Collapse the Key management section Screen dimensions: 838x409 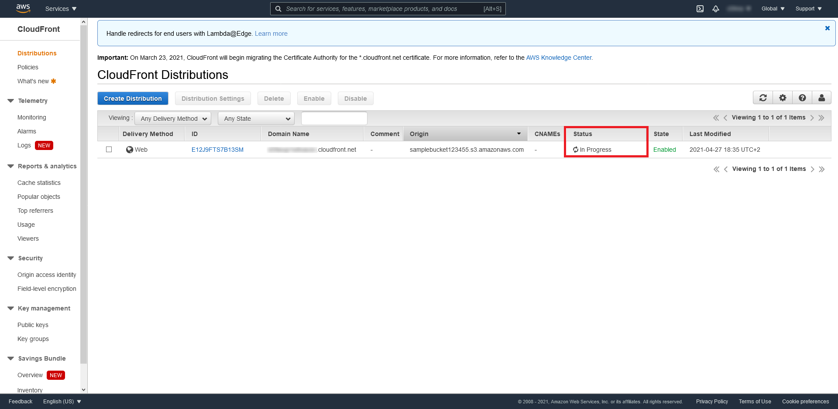coord(10,308)
